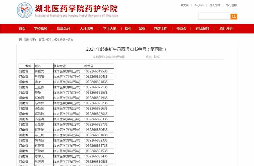Select mail number 1082266834535
The width and height of the screenshot is (254, 166).
96,151
